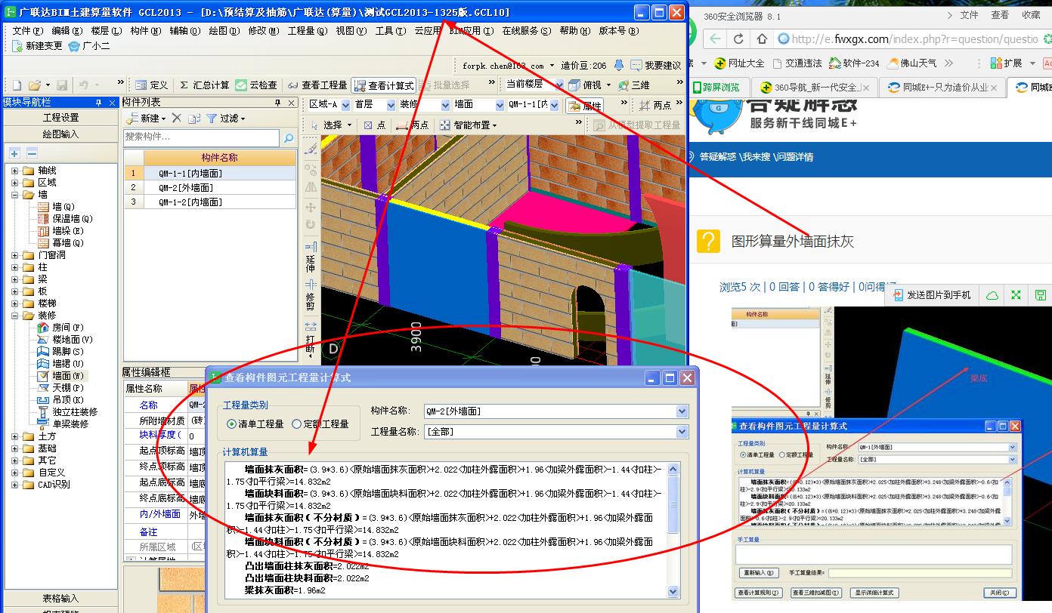This screenshot has height=613, width=1052.
Task: Switch to 360导航 browser tab
Action: point(815,88)
